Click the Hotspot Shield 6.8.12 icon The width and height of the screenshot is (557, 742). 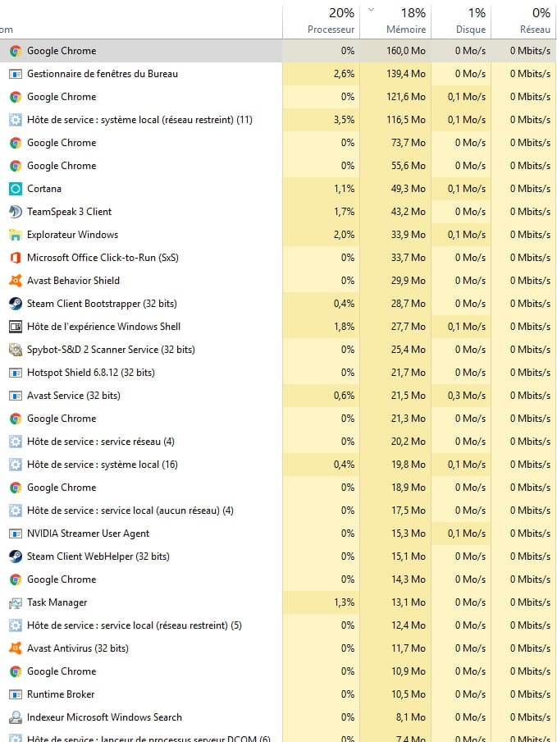click(15, 373)
